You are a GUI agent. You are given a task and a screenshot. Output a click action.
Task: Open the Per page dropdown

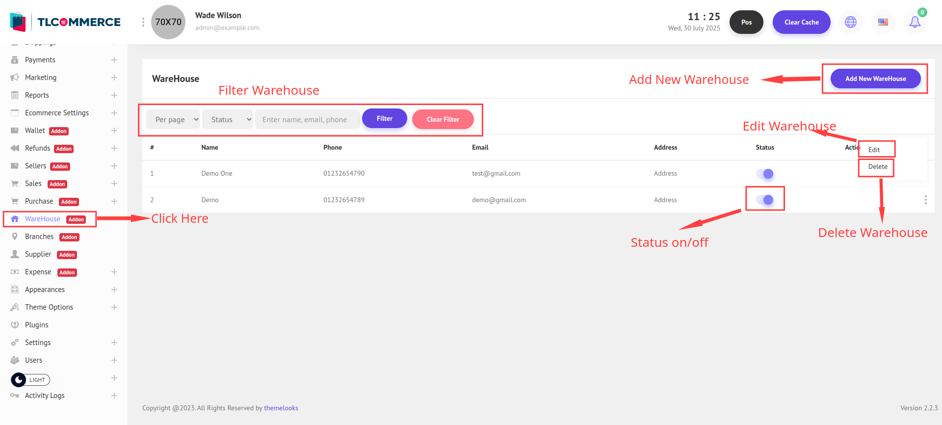pyautogui.click(x=173, y=119)
